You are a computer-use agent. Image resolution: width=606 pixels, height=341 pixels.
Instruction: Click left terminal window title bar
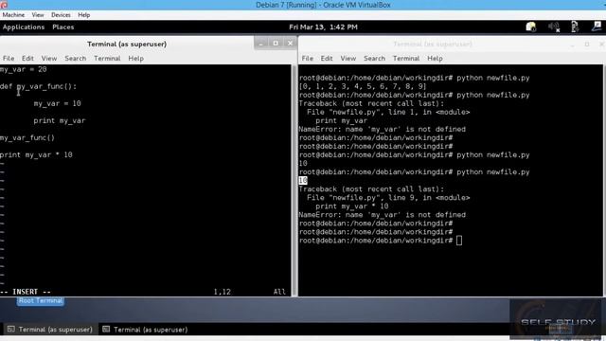(127, 45)
